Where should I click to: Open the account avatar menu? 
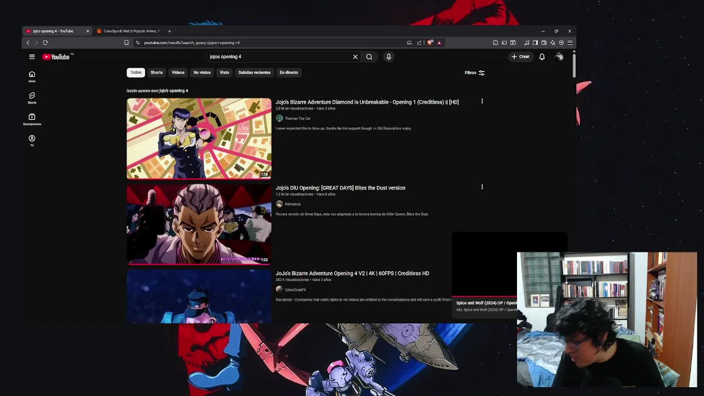pos(559,57)
